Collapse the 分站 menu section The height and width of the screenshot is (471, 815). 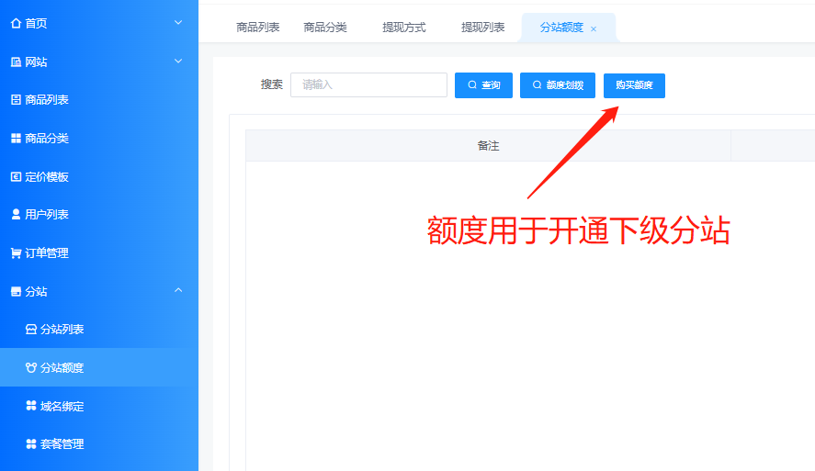pos(178,291)
